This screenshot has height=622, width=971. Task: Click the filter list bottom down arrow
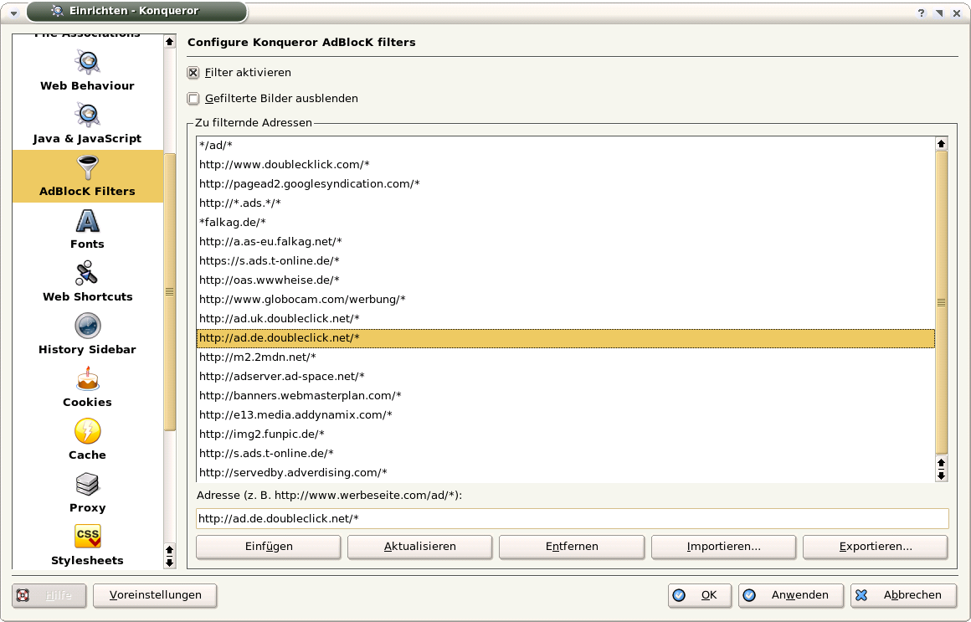pyautogui.click(x=941, y=475)
